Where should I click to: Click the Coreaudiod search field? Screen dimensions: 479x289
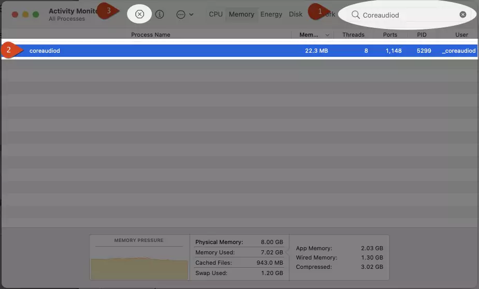coord(408,15)
